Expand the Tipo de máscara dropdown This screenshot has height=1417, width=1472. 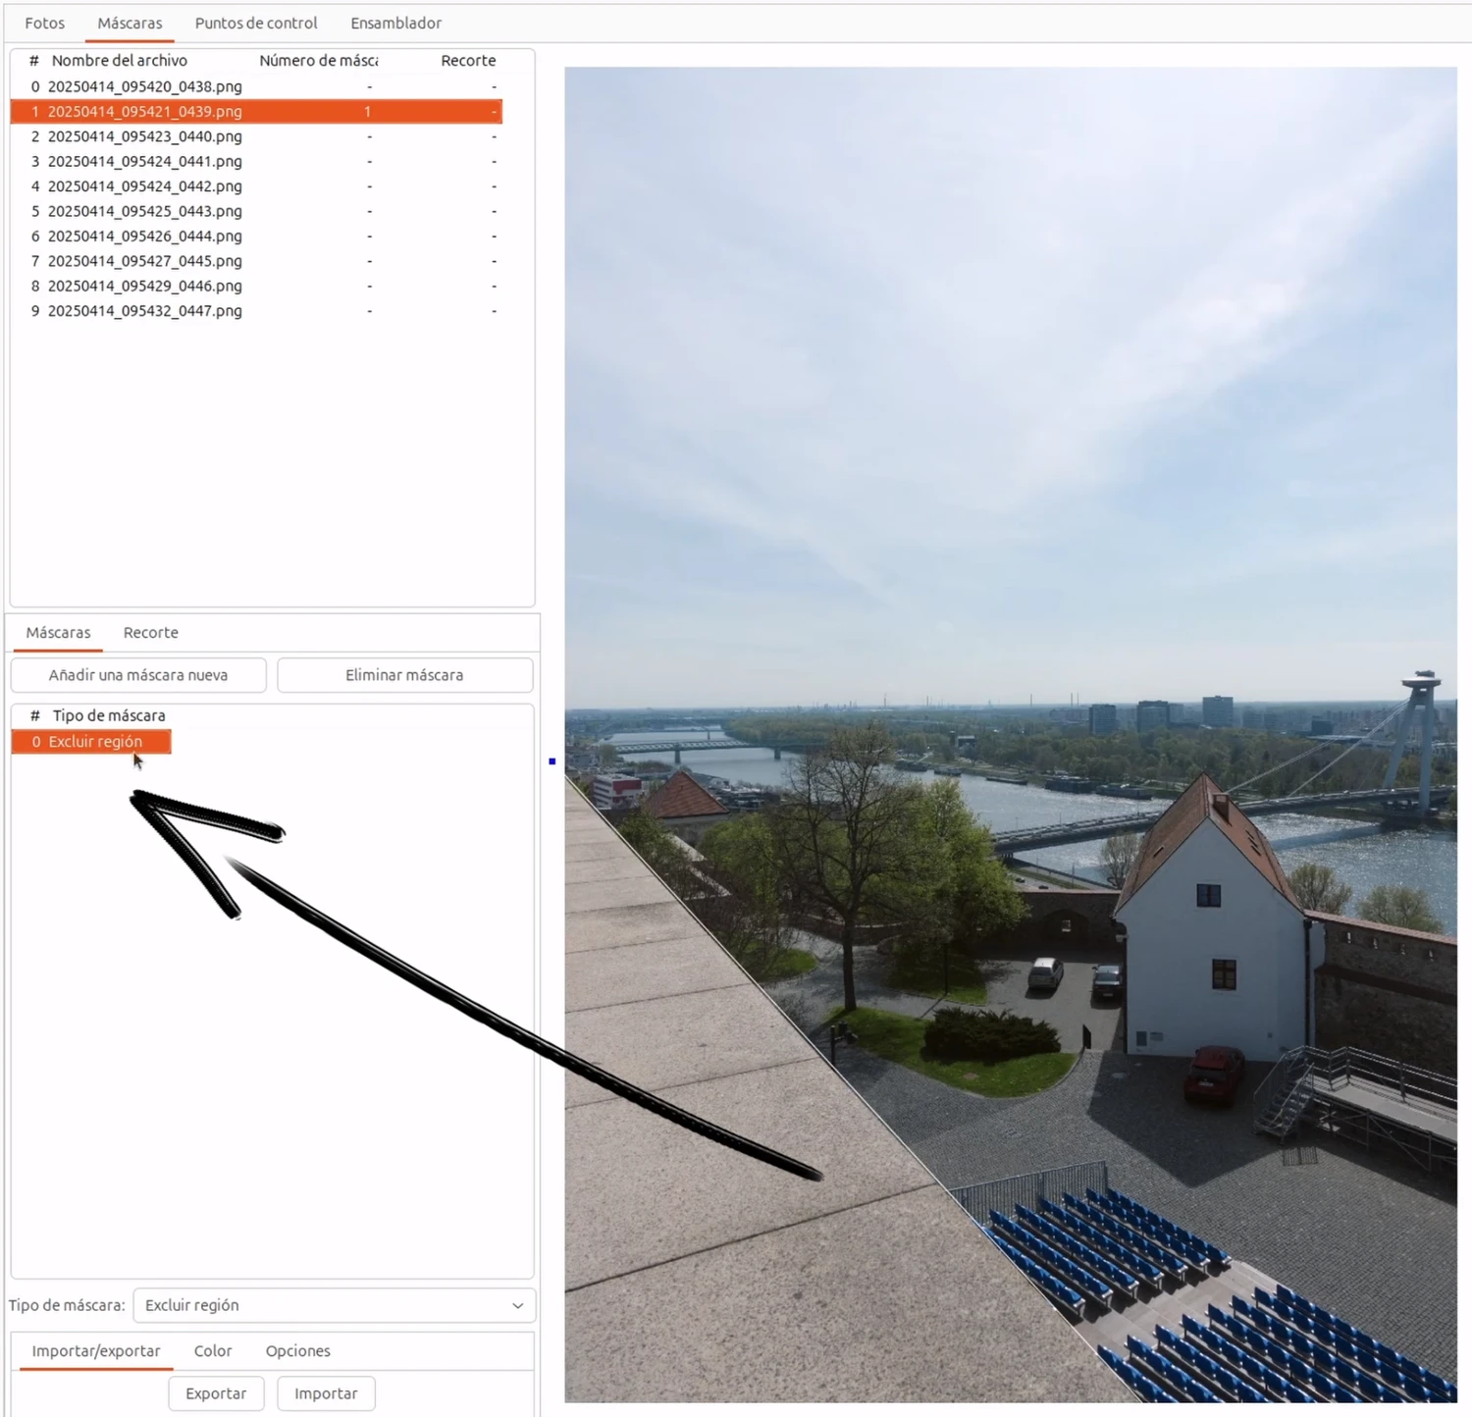click(x=334, y=1305)
